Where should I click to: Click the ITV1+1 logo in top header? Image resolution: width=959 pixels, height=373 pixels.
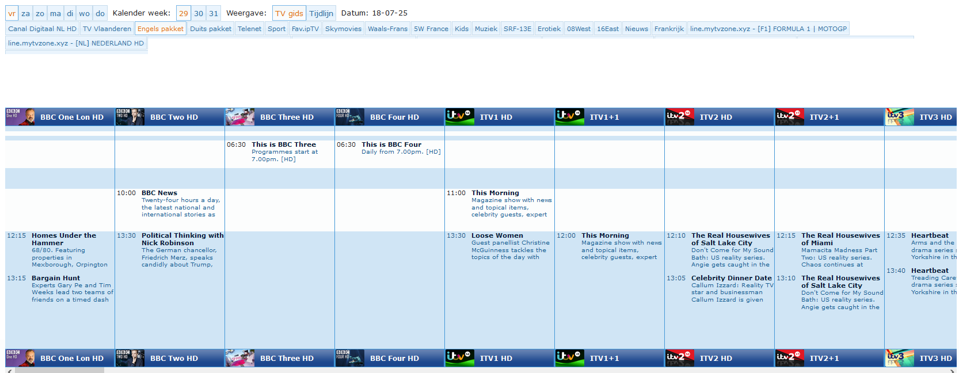click(570, 117)
